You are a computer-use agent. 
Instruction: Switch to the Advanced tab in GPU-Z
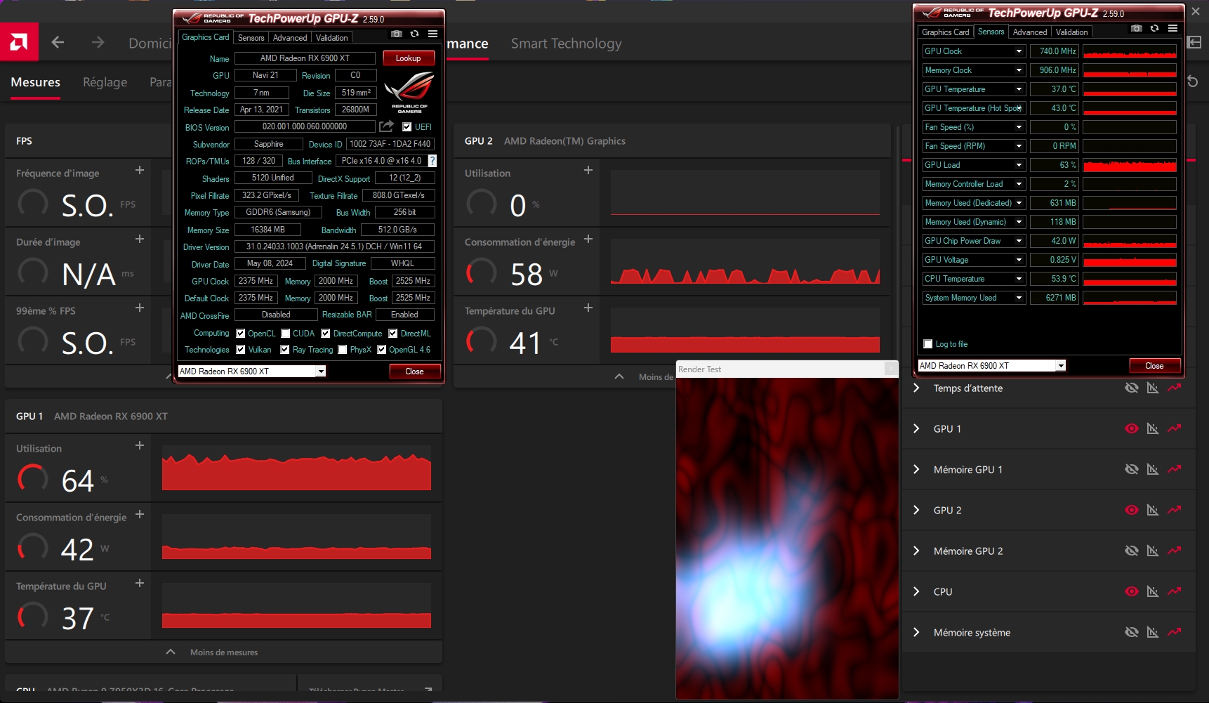(x=289, y=38)
